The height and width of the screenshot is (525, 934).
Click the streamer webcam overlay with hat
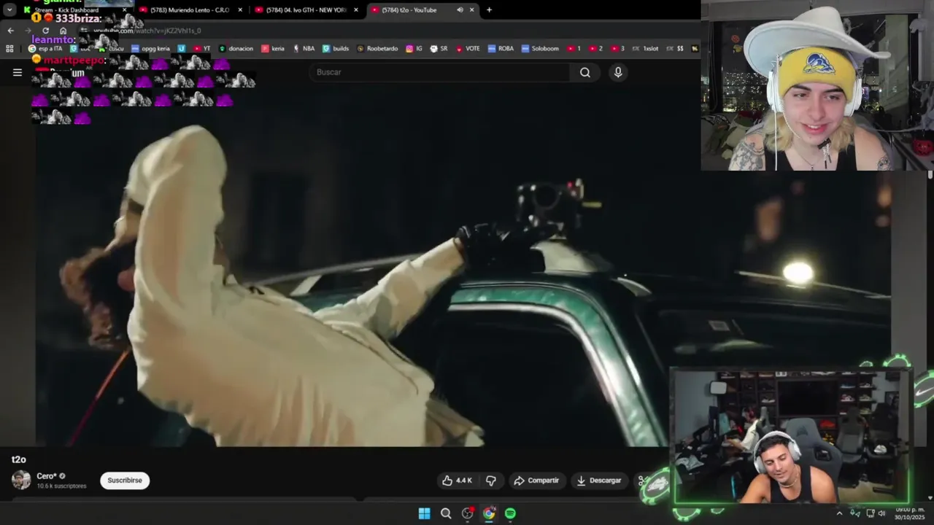coord(817,85)
